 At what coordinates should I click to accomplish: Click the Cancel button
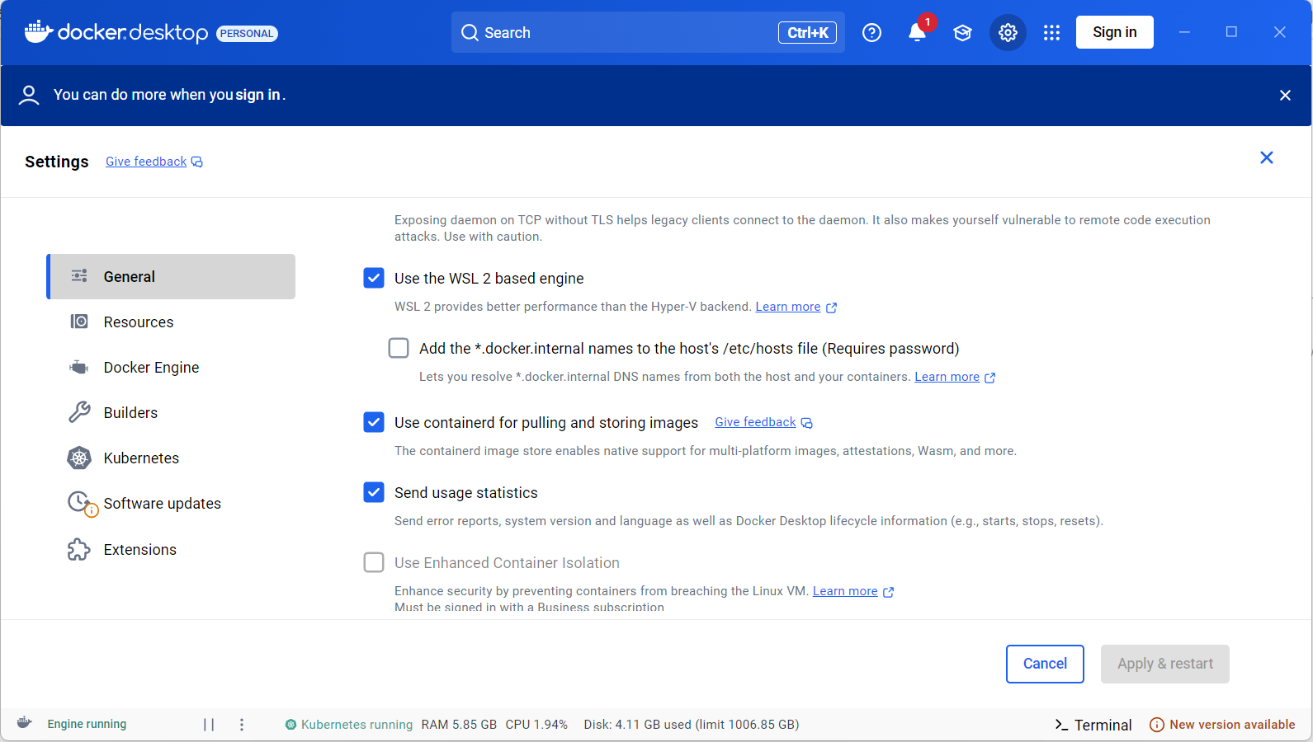[x=1045, y=664]
